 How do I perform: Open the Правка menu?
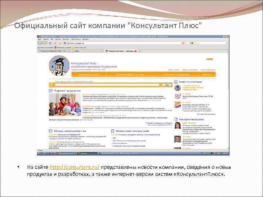click(x=46, y=39)
